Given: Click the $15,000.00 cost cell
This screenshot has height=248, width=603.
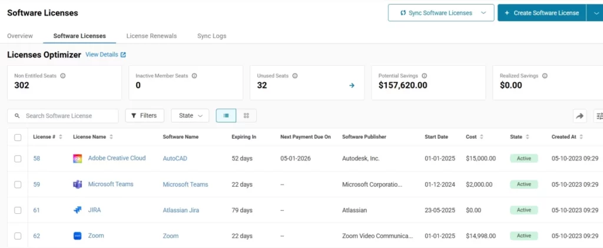Looking at the screenshot, I should coord(481,159).
